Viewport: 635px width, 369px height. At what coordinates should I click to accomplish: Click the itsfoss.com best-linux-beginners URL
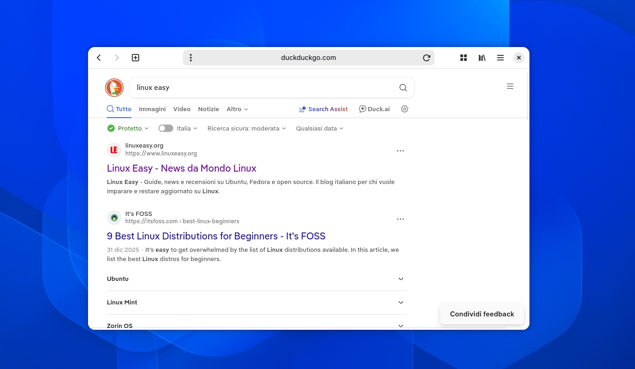pos(182,221)
